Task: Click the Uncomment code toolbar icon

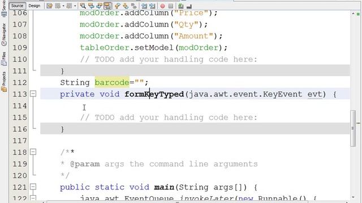Action: (189, 6)
